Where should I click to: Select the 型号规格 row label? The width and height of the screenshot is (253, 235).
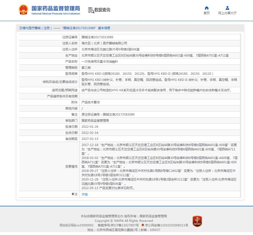[71, 74]
